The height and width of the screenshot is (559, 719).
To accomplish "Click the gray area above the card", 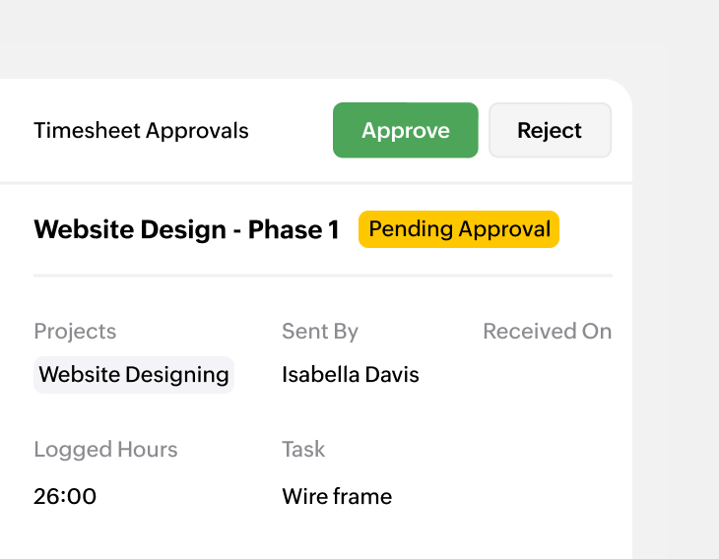I will 315,39.
